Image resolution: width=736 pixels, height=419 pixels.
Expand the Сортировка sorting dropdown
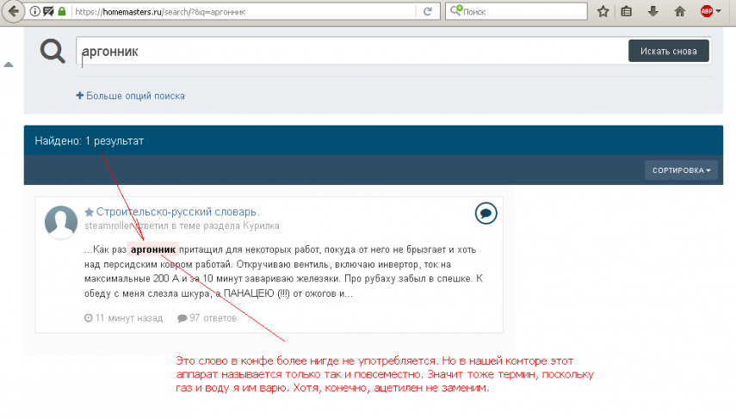pyautogui.click(x=681, y=170)
